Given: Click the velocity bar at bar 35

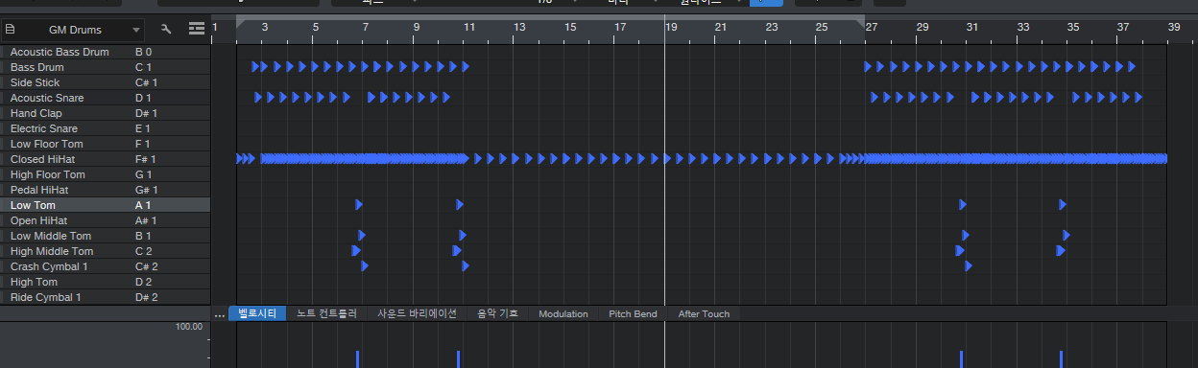Looking at the screenshot, I should pyautogui.click(x=1061, y=359).
